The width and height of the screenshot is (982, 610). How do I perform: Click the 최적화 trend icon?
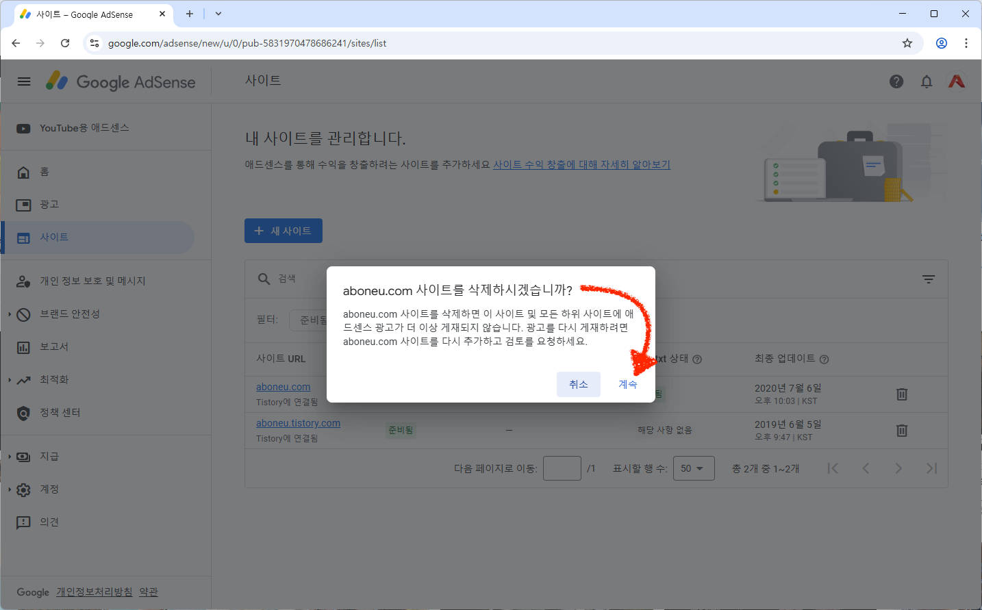pyautogui.click(x=23, y=380)
